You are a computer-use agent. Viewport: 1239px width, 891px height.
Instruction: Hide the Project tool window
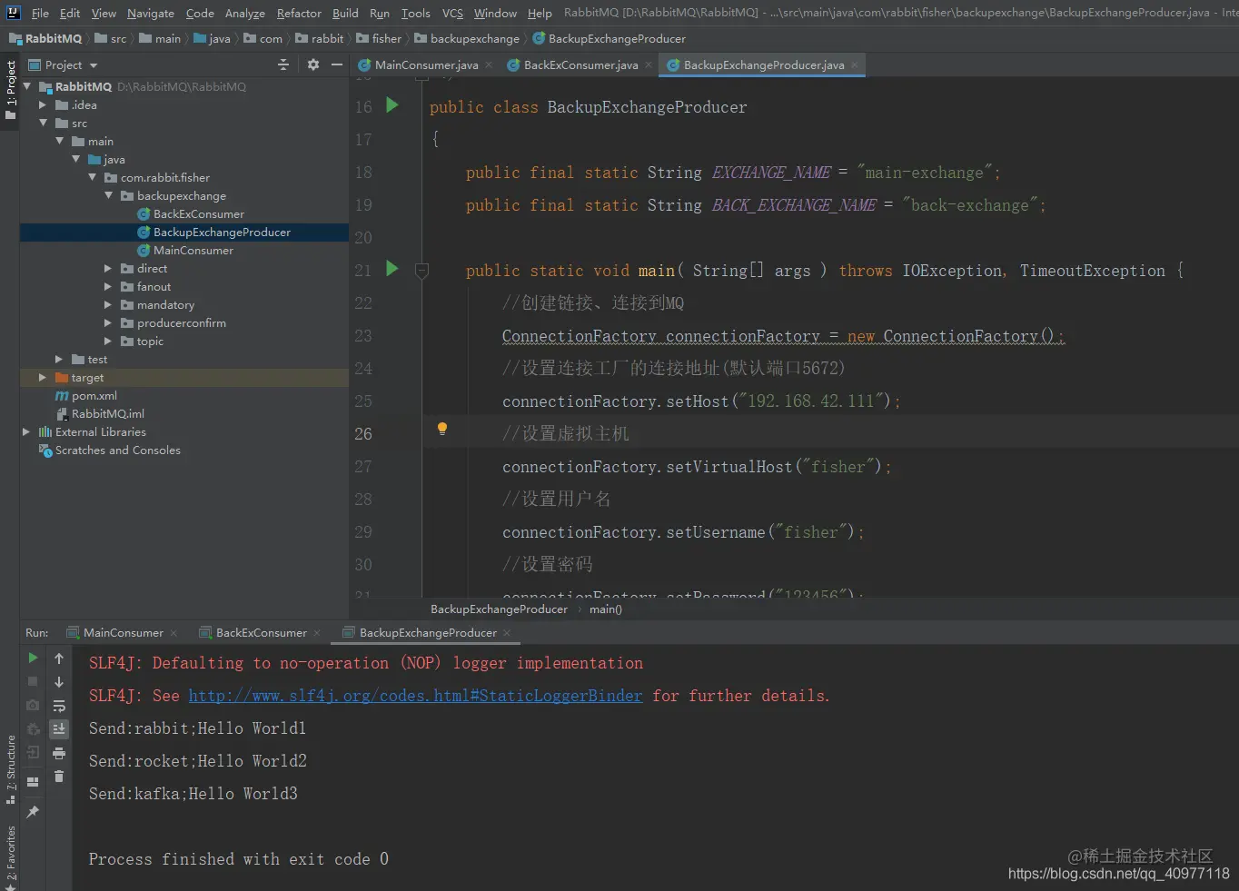click(337, 64)
